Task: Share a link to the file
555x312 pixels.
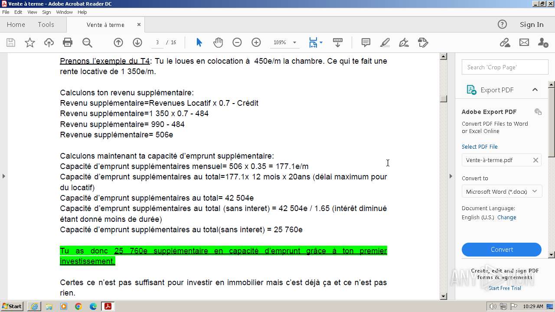Action: point(505,42)
